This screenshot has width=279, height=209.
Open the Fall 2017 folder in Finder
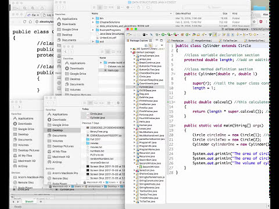coord(95,139)
